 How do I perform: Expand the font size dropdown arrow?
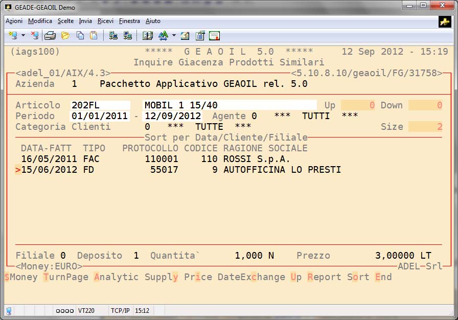[174, 36]
